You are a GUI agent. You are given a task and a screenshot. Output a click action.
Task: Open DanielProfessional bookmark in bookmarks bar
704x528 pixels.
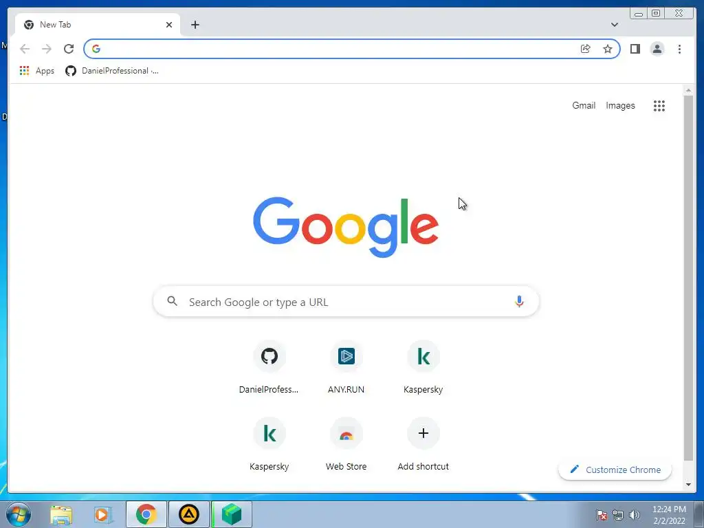112,71
